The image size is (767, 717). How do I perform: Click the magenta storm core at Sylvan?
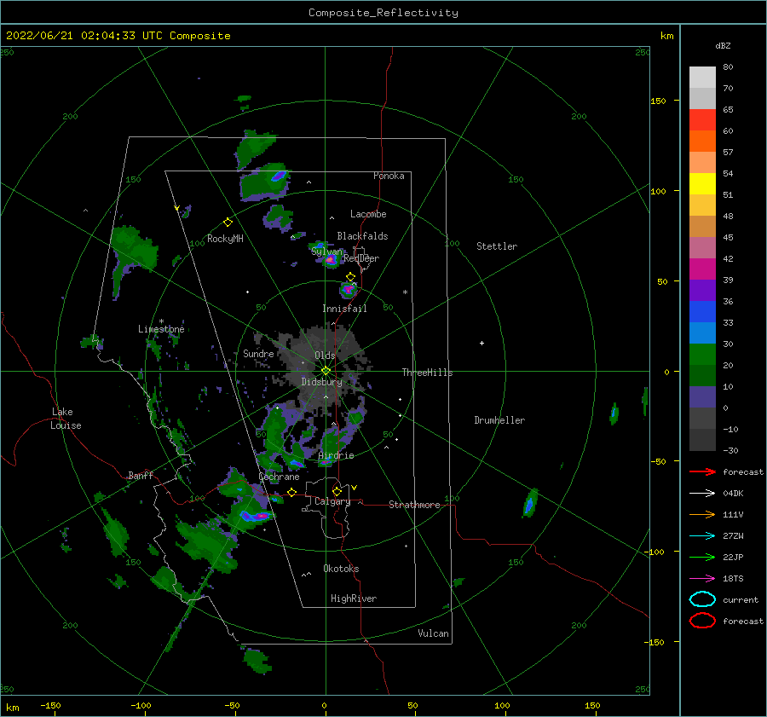coord(331,260)
